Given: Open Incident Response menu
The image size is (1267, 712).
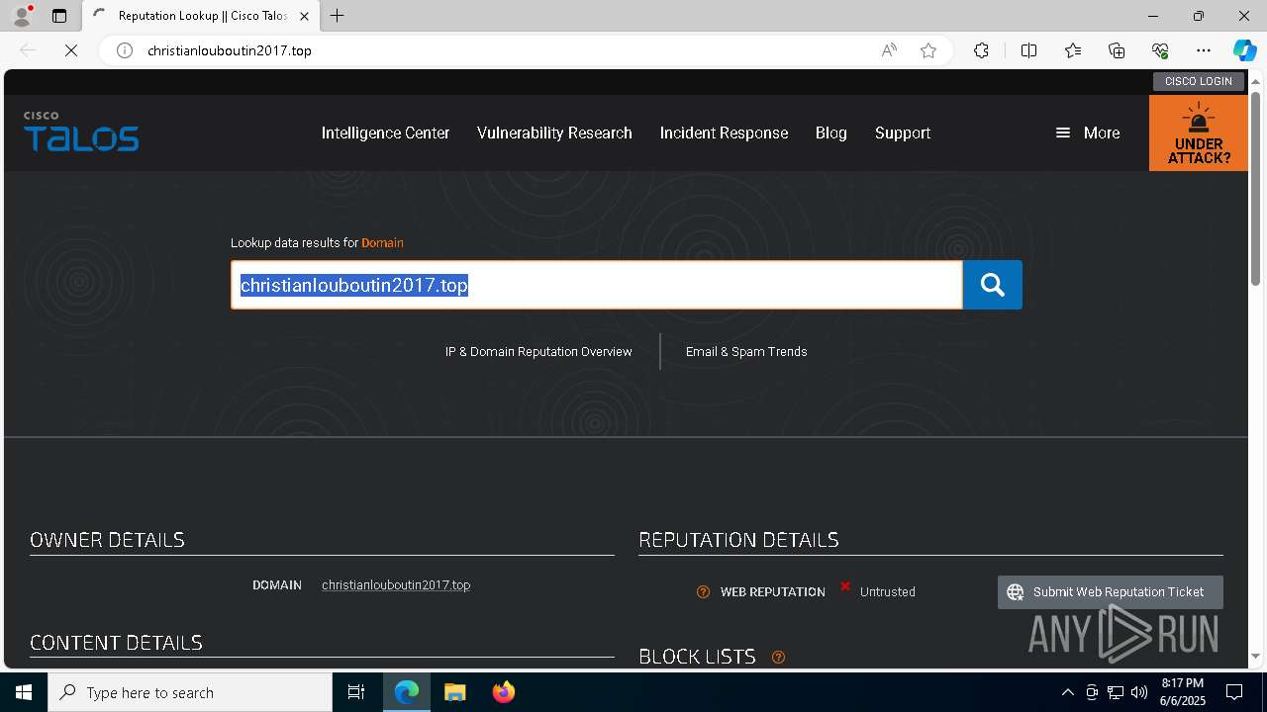Looking at the screenshot, I should coord(724,133).
